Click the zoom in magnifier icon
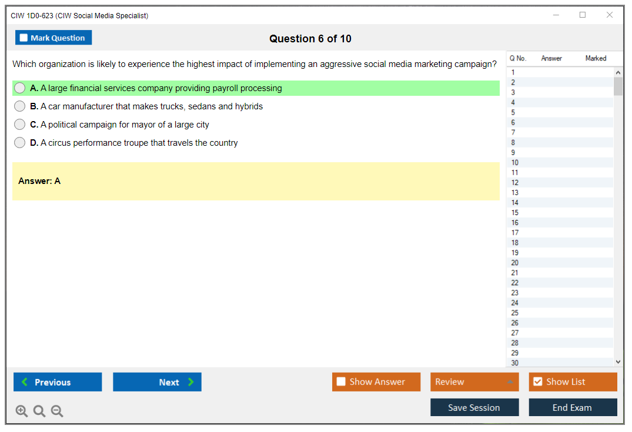Image resolution: width=632 pixels, height=432 pixels. click(22, 411)
